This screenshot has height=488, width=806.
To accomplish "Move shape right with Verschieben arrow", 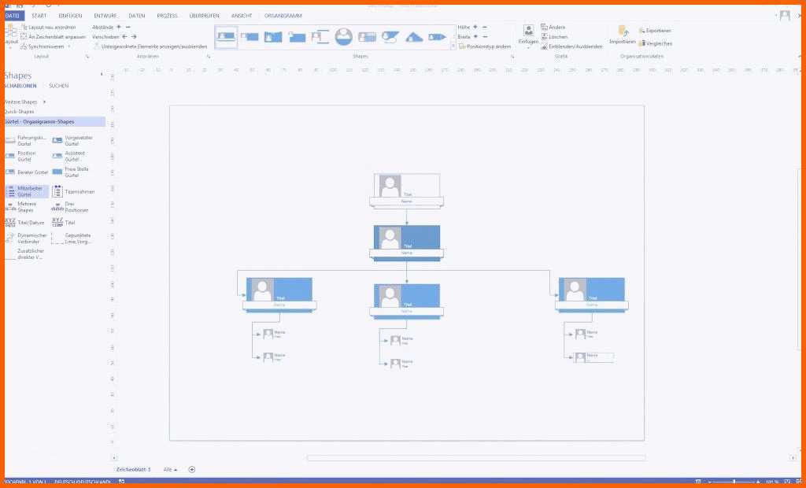I will point(134,37).
